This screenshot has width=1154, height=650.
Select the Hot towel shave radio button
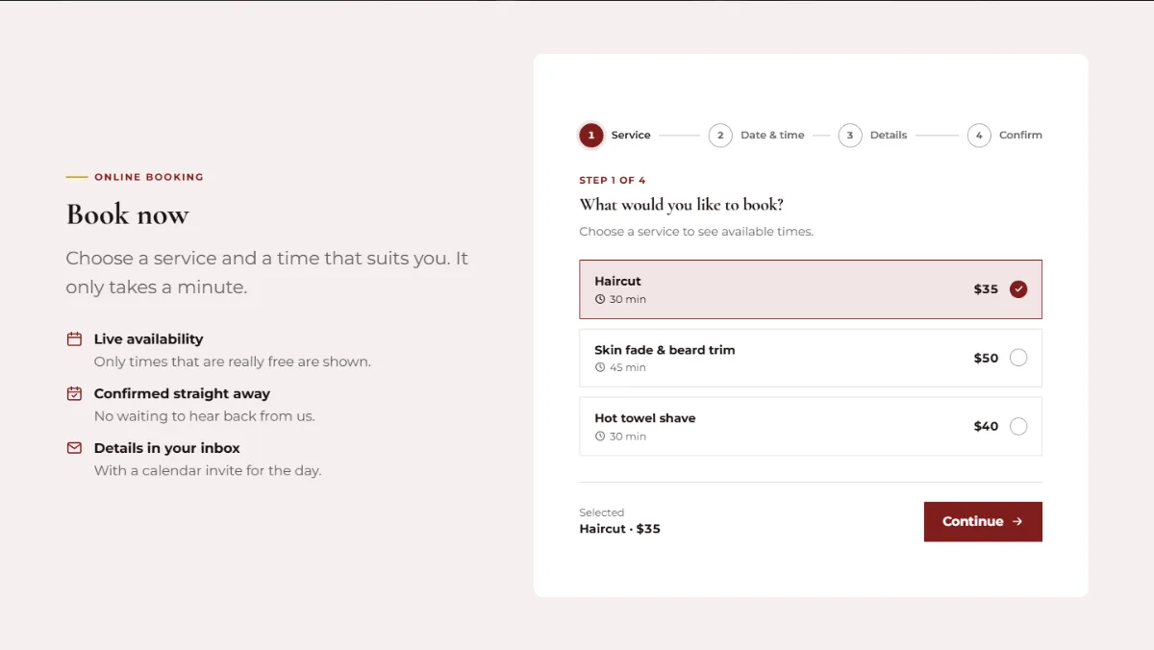[1018, 426]
